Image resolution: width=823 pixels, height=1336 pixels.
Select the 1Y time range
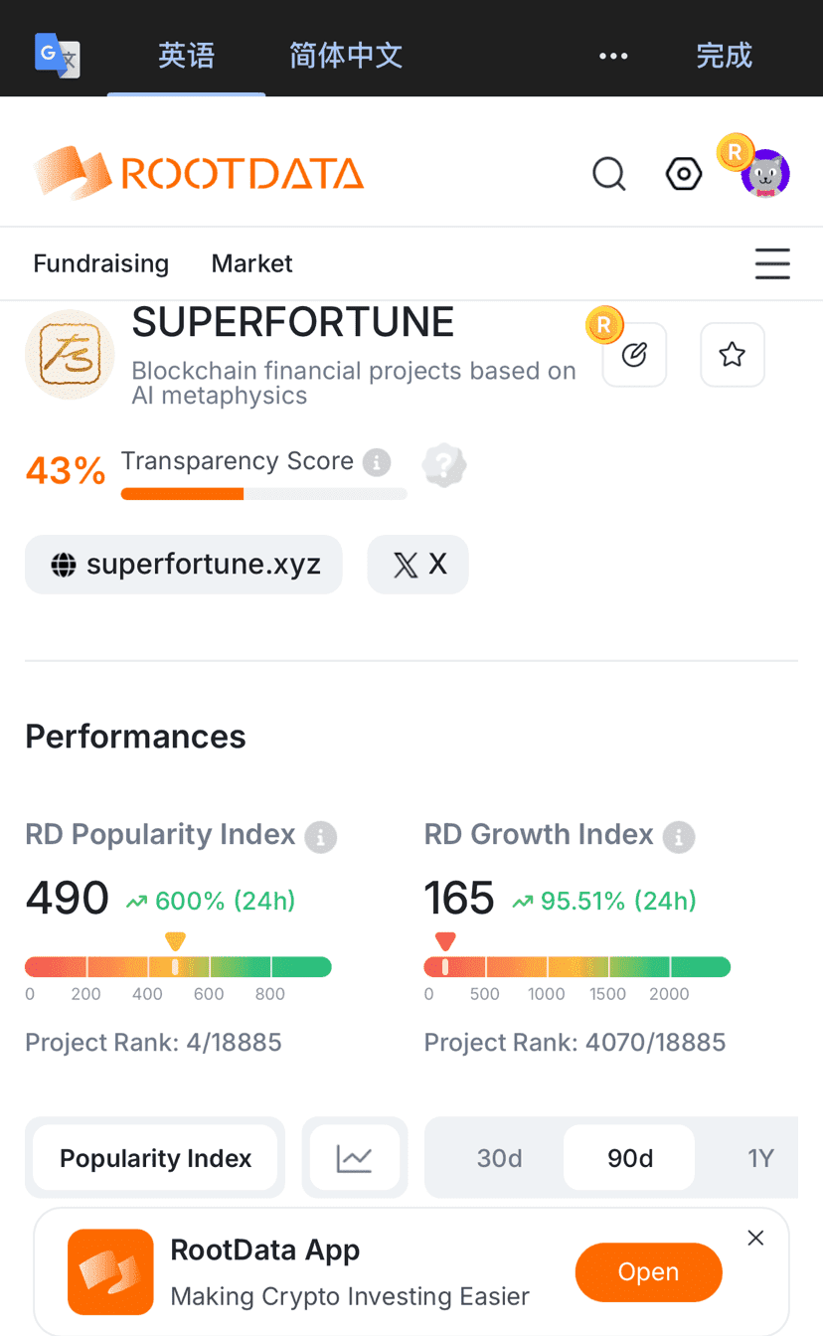(x=760, y=1158)
